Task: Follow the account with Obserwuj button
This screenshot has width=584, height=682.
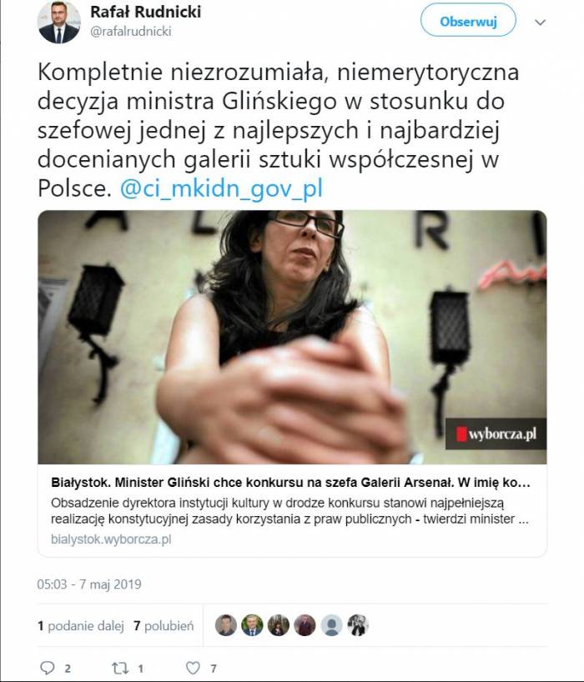Action: [x=468, y=21]
